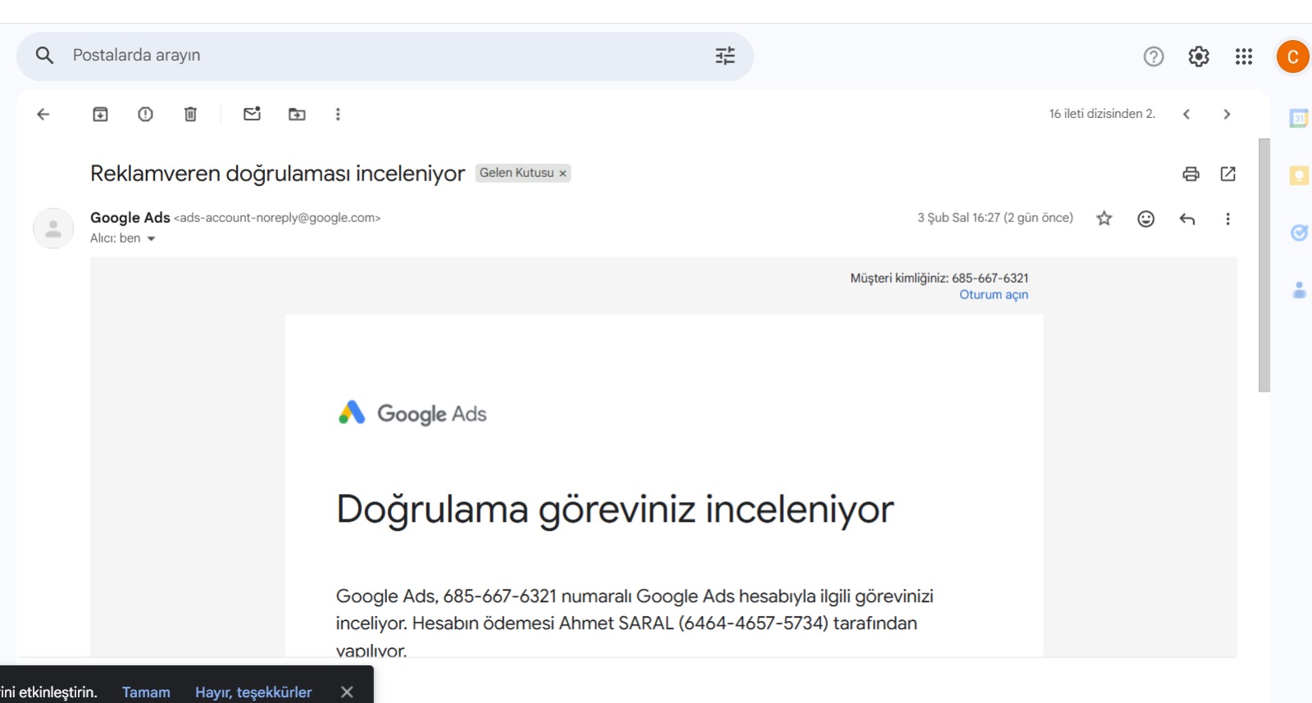The height and width of the screenshot is (703, 1312).
Task: Print the entire conversation
Action: tap(1191, 174)
